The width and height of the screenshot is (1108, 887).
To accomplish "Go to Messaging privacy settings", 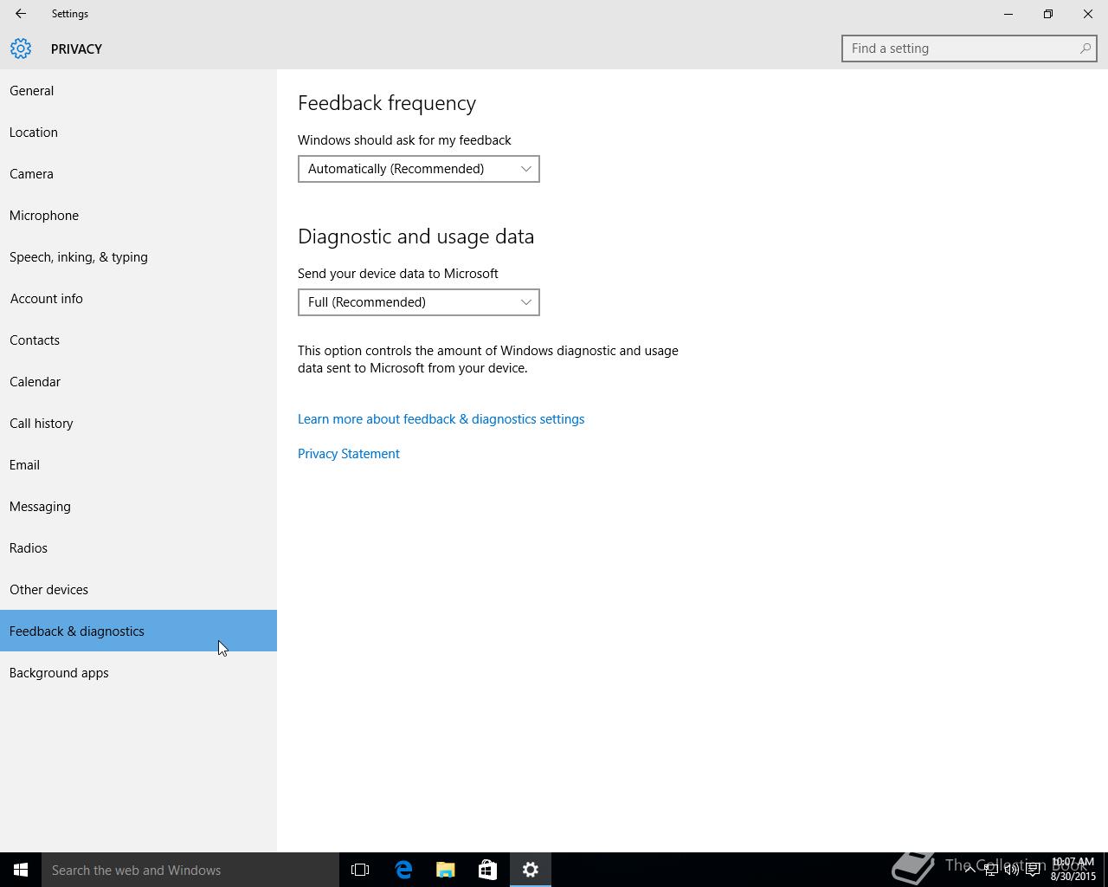I will [138, 507].
